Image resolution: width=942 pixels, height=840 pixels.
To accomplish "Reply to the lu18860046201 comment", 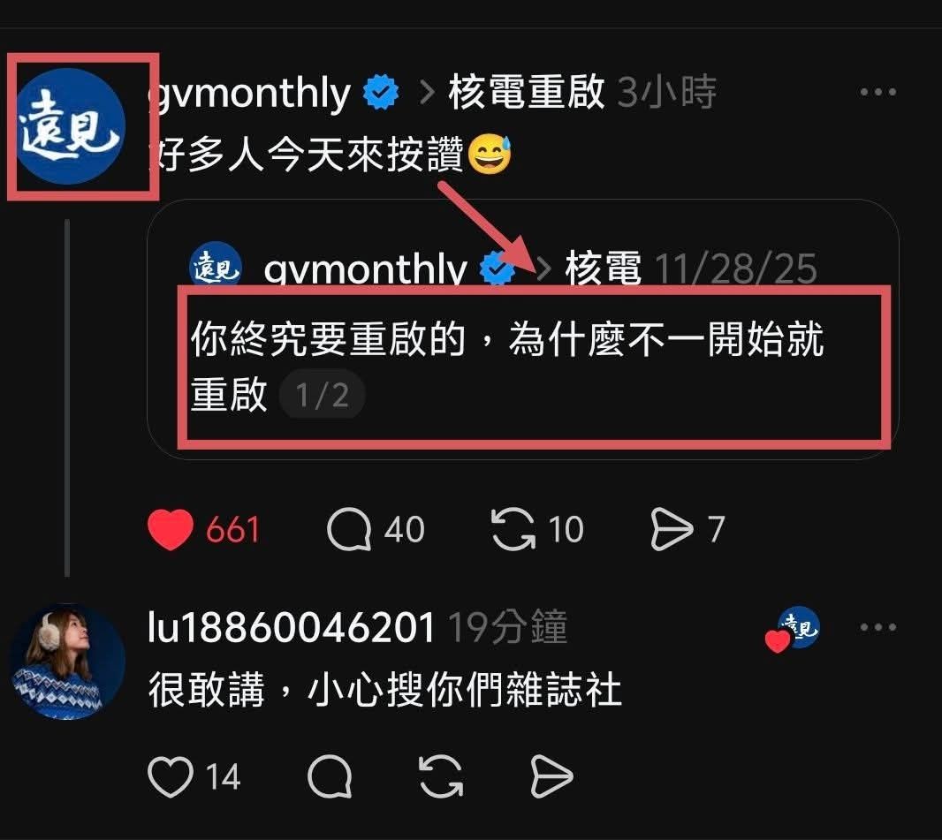I will [x=330, y=776].
